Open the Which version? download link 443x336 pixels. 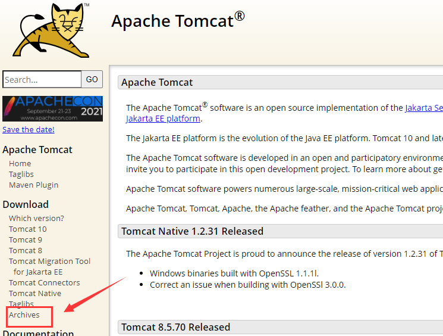point(36,218)
